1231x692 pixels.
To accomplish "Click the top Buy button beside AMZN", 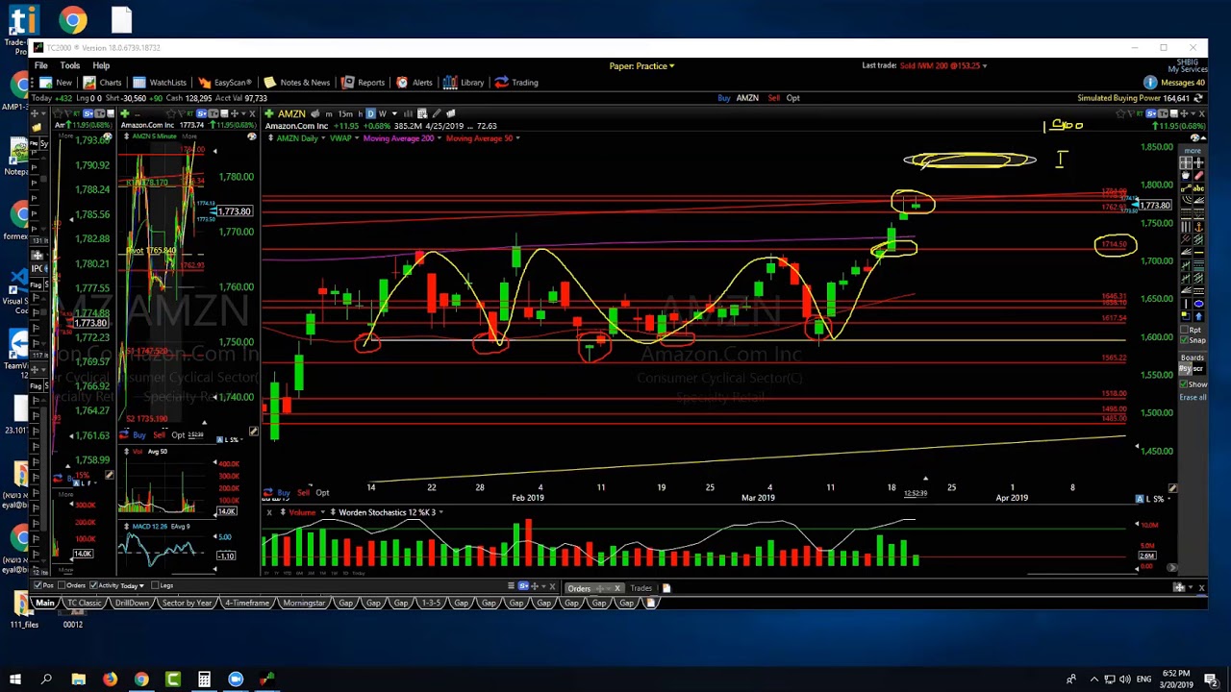I will pos(724,98).
